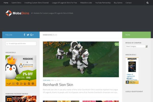Open Contact page
The width and height of the screenshot is (153, 102).
pyautogui.click(x=129, y=3)
